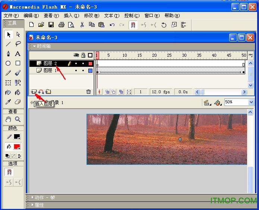Pick the Lasso tool
Screen dimensions: 259x210
coord(18,44)
